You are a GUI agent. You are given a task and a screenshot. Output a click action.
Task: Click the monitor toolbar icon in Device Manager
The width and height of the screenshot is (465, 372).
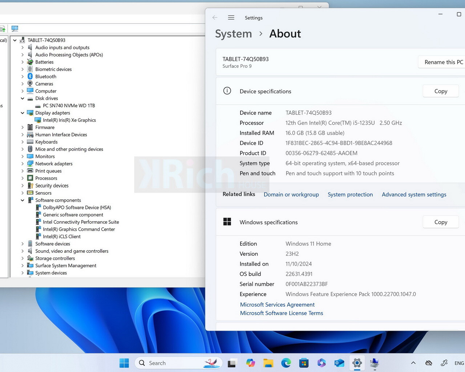click(x=15, y=28)
